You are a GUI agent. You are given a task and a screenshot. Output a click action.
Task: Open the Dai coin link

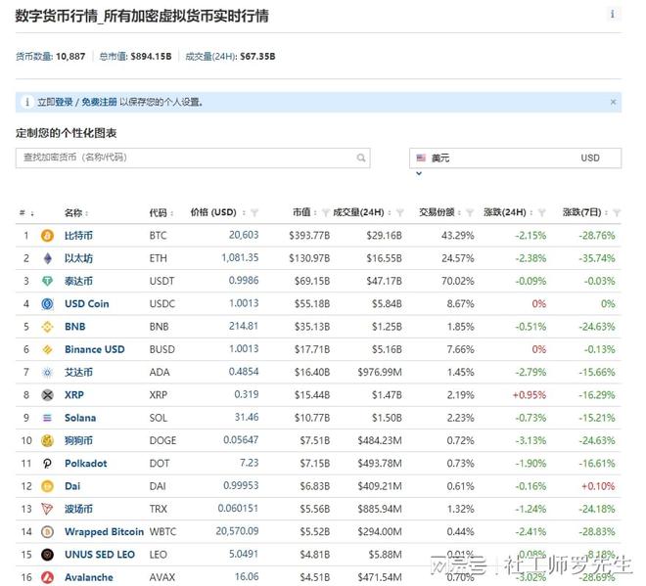pos(72,486)
